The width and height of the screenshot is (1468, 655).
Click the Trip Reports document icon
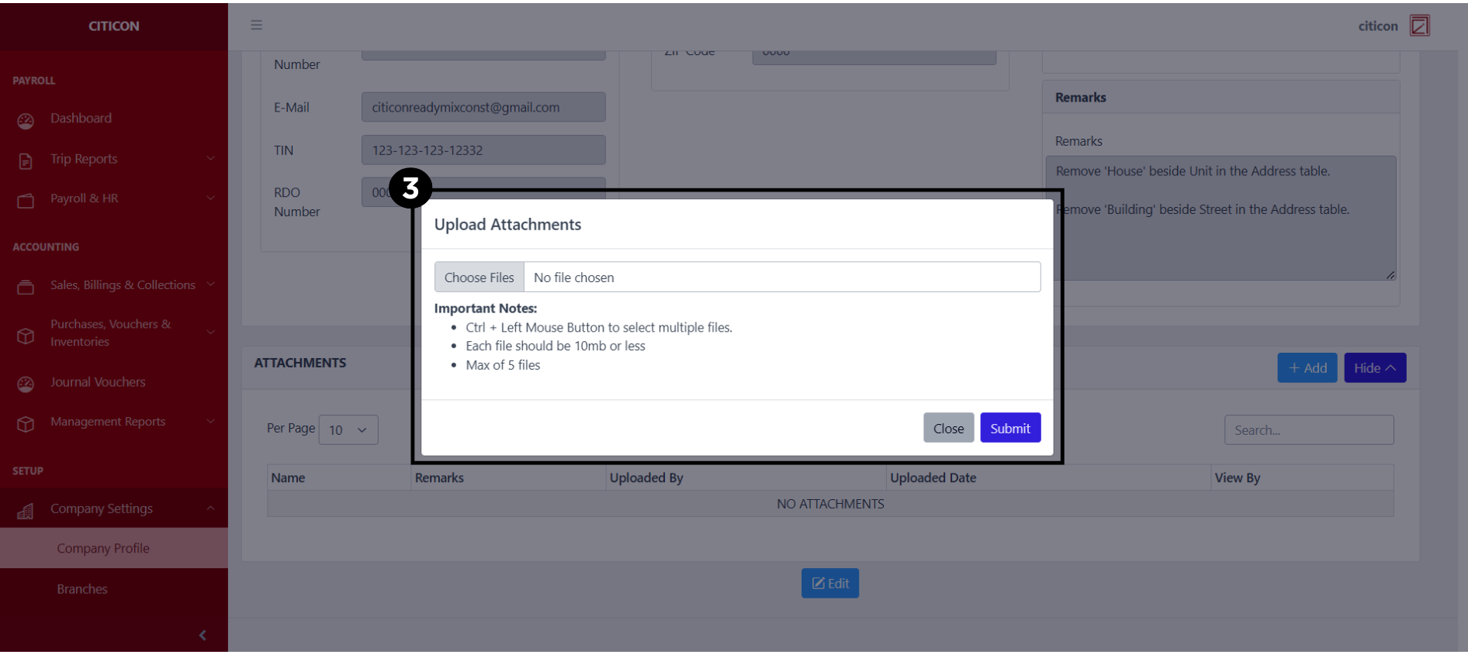coord(26,160)
